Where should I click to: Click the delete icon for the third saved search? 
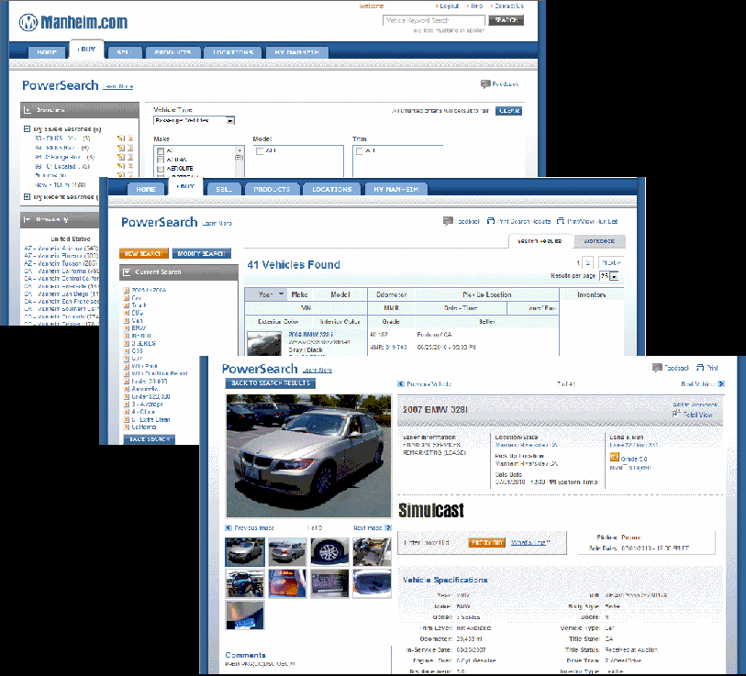coord(130,157)
